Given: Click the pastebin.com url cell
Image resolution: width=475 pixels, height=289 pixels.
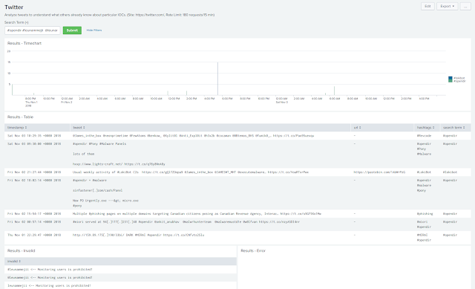Looking at the screenshot, I should pyautogui.click(x=379, y=172).
